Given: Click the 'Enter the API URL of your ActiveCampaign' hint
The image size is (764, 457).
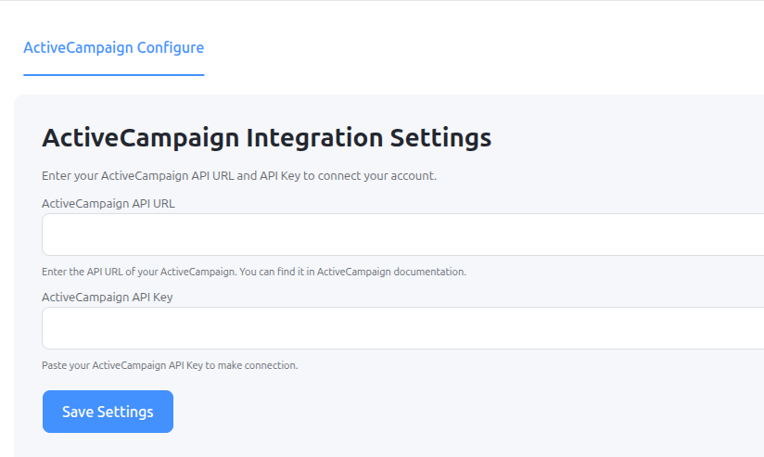Looking at the screenshot, I should pos(254,272).
